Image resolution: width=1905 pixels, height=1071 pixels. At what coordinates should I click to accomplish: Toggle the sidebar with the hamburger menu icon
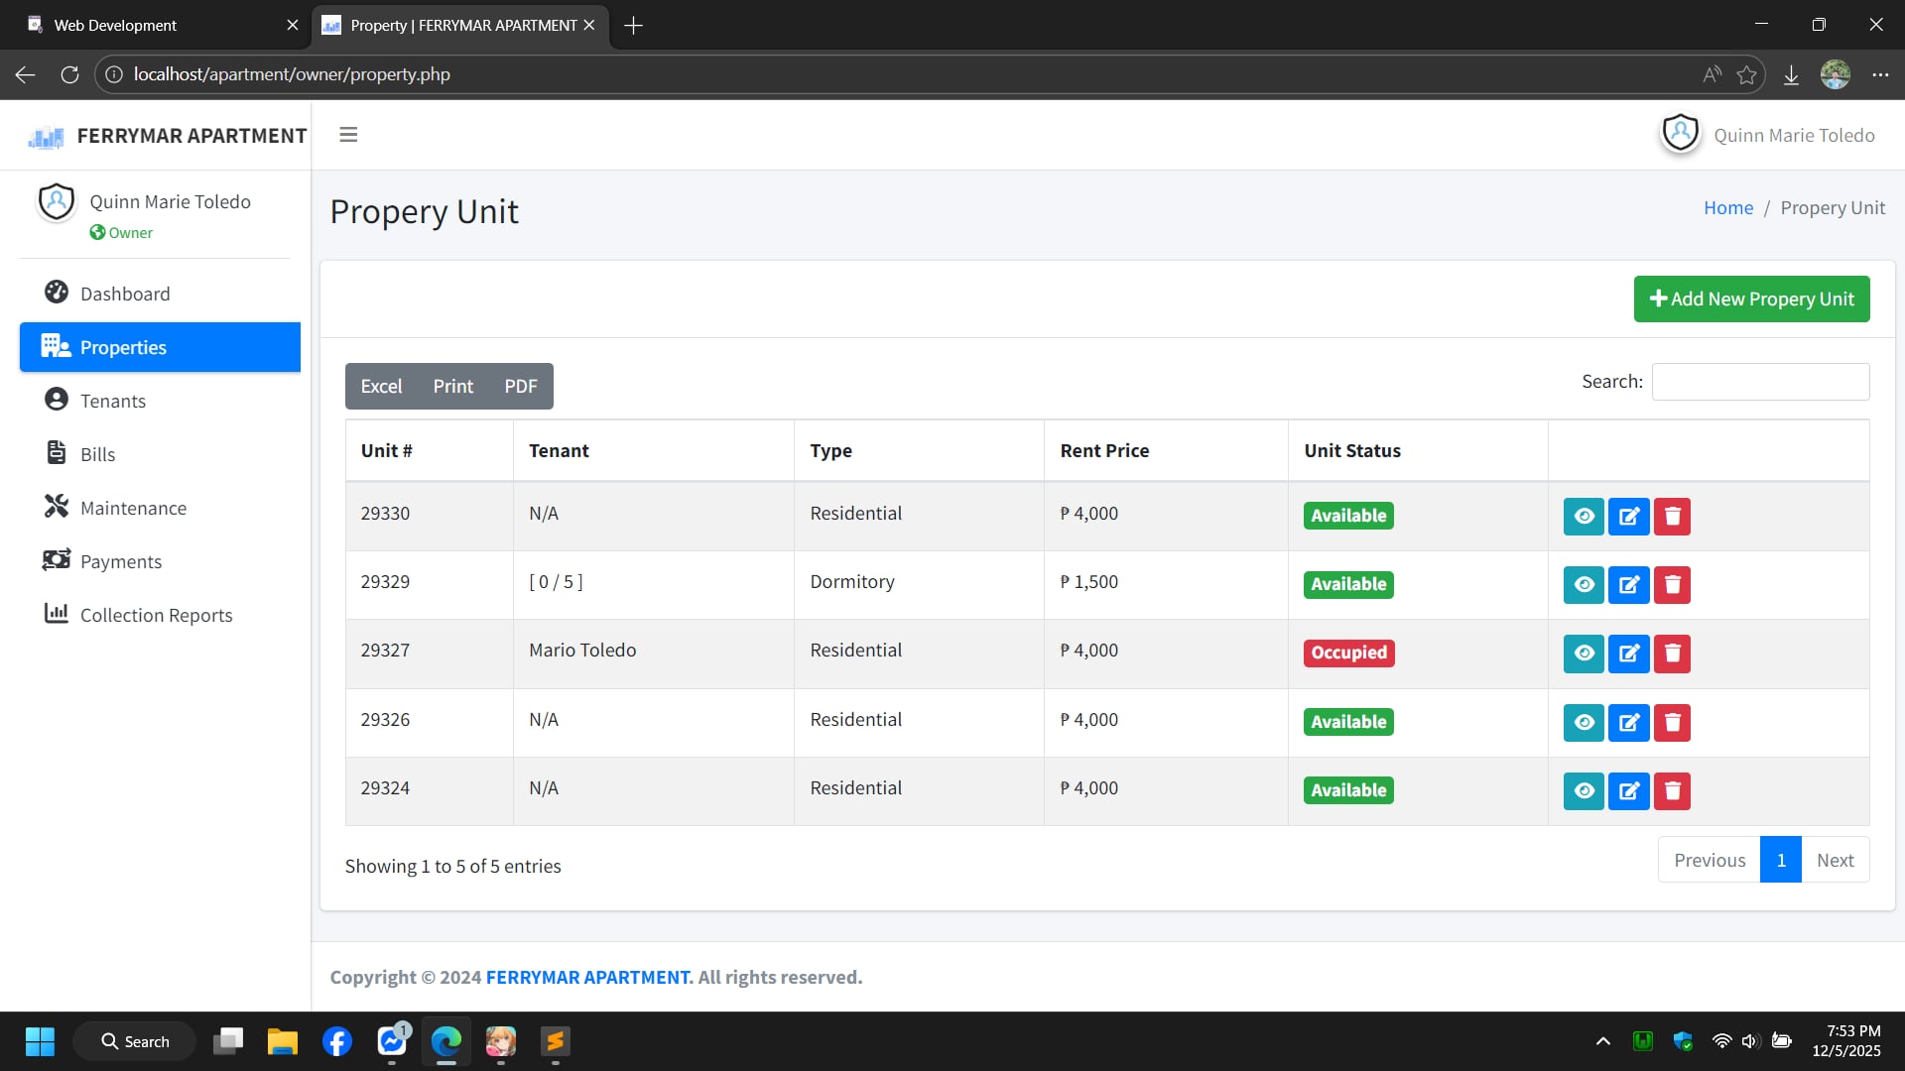[348, 135]
